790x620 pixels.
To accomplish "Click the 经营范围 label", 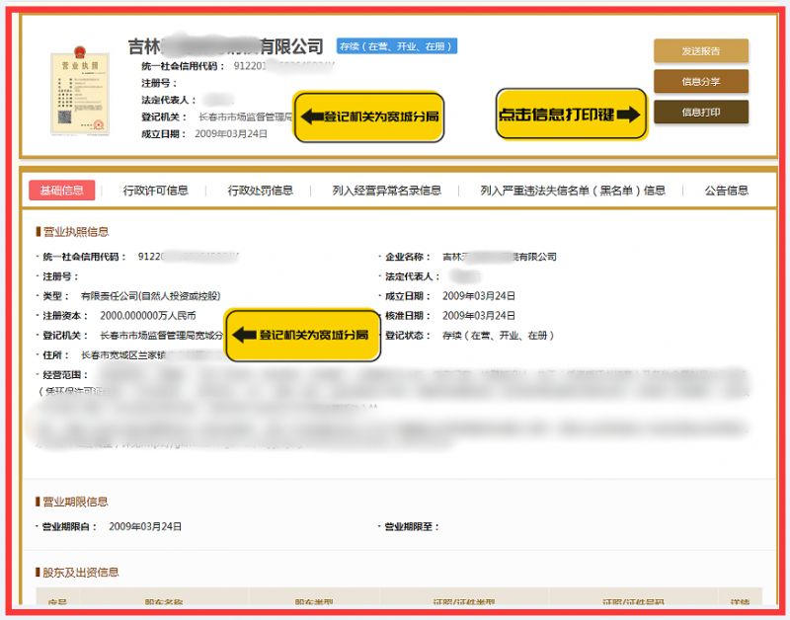I will [x=65, y=375].
